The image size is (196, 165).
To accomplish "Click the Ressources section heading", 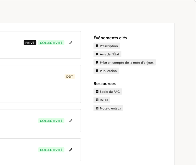I will pyautogui.click(x=104, y=84).
